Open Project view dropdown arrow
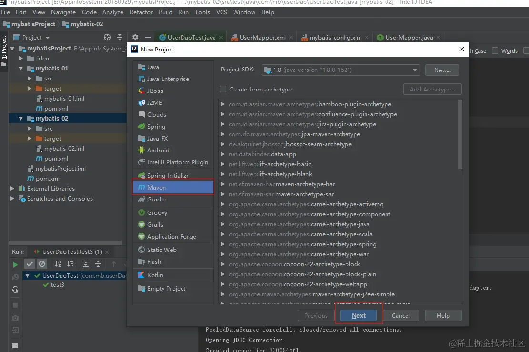Screen dimensions: 529x352 [x=48, y=38]
